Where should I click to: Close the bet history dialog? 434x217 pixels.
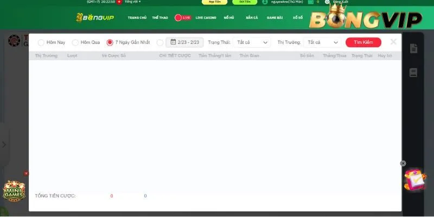tap(393, 42)
